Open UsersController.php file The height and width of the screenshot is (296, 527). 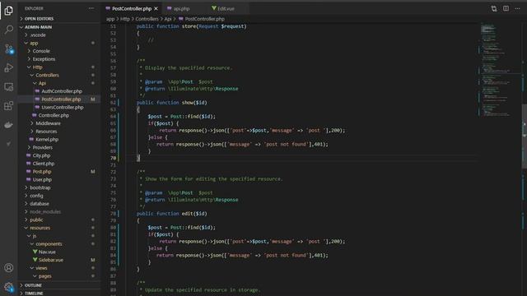pyautogui.click(x=63, y=108)
